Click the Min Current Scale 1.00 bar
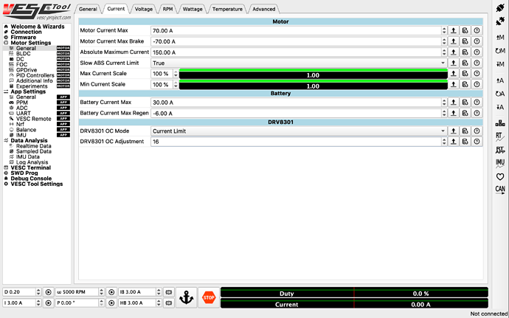The image size is (509, 318). tap(314, 85)
